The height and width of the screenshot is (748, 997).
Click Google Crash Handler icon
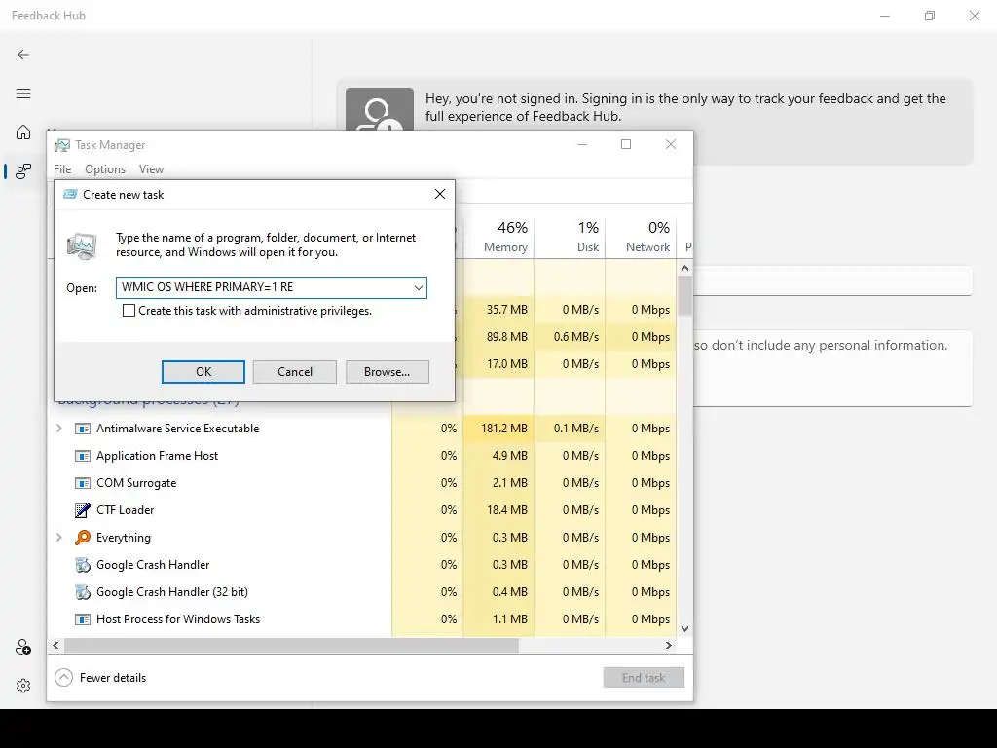pyautogui.click(x=83, y=565)
